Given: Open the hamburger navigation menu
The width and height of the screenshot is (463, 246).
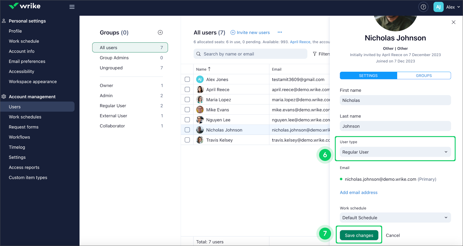Looking at the screenshot, I should [x=72, y=7].
